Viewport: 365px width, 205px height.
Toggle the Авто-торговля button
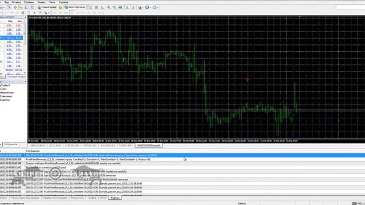pyautogui.click(x=75, y=7)
